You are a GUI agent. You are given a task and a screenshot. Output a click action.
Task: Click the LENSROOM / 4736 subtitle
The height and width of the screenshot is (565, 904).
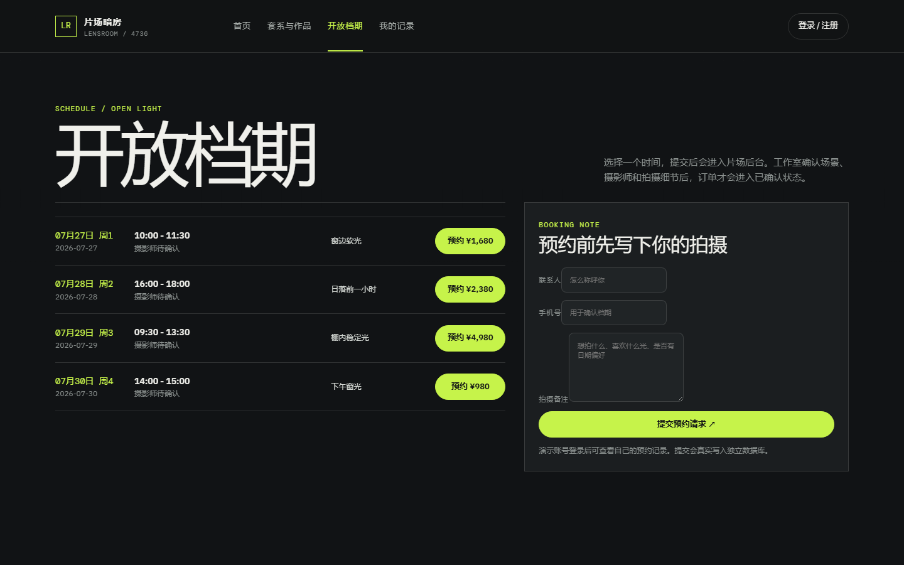[x=116, y=34]
